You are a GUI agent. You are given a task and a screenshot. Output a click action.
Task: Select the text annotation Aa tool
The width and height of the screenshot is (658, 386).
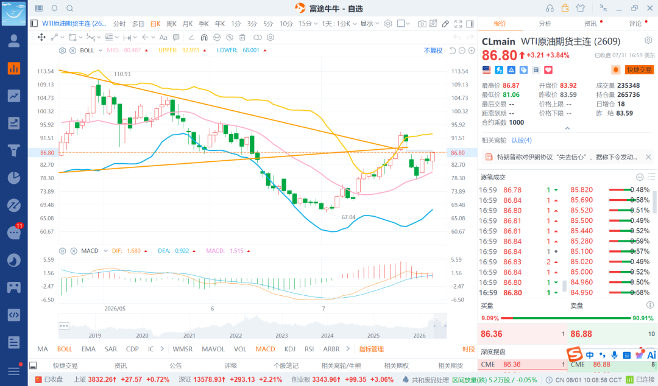163,37
